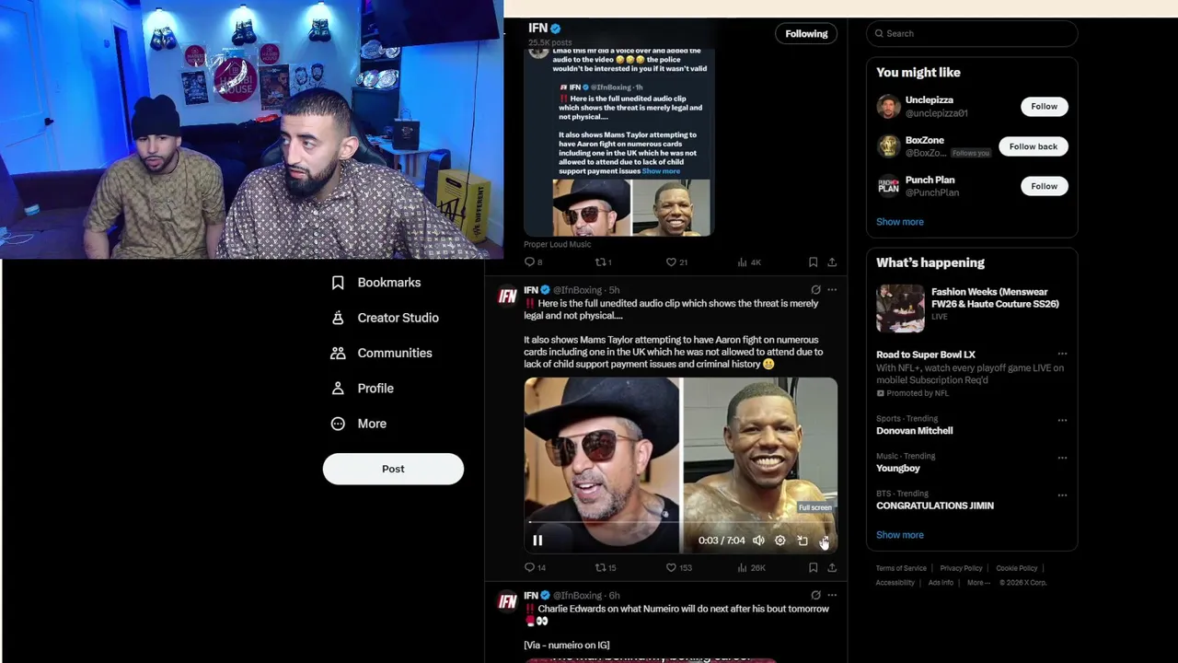This screenshot has height=663, width=1178.
Task: Open Creator Studio in sidebar
Action: pyautogui.click(x=386, y=318)
